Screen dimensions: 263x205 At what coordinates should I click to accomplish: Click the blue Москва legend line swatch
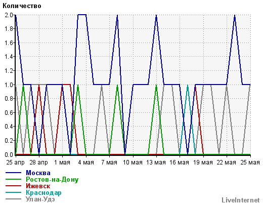click(x=14, y=173)
